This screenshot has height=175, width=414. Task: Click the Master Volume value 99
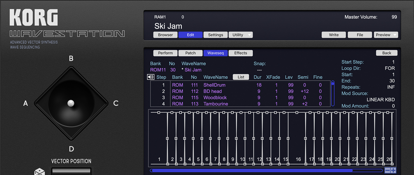pyautogui.click(x=394, y=17)
